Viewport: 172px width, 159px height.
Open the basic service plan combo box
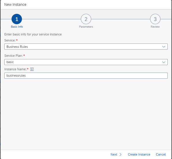(86, 62)
